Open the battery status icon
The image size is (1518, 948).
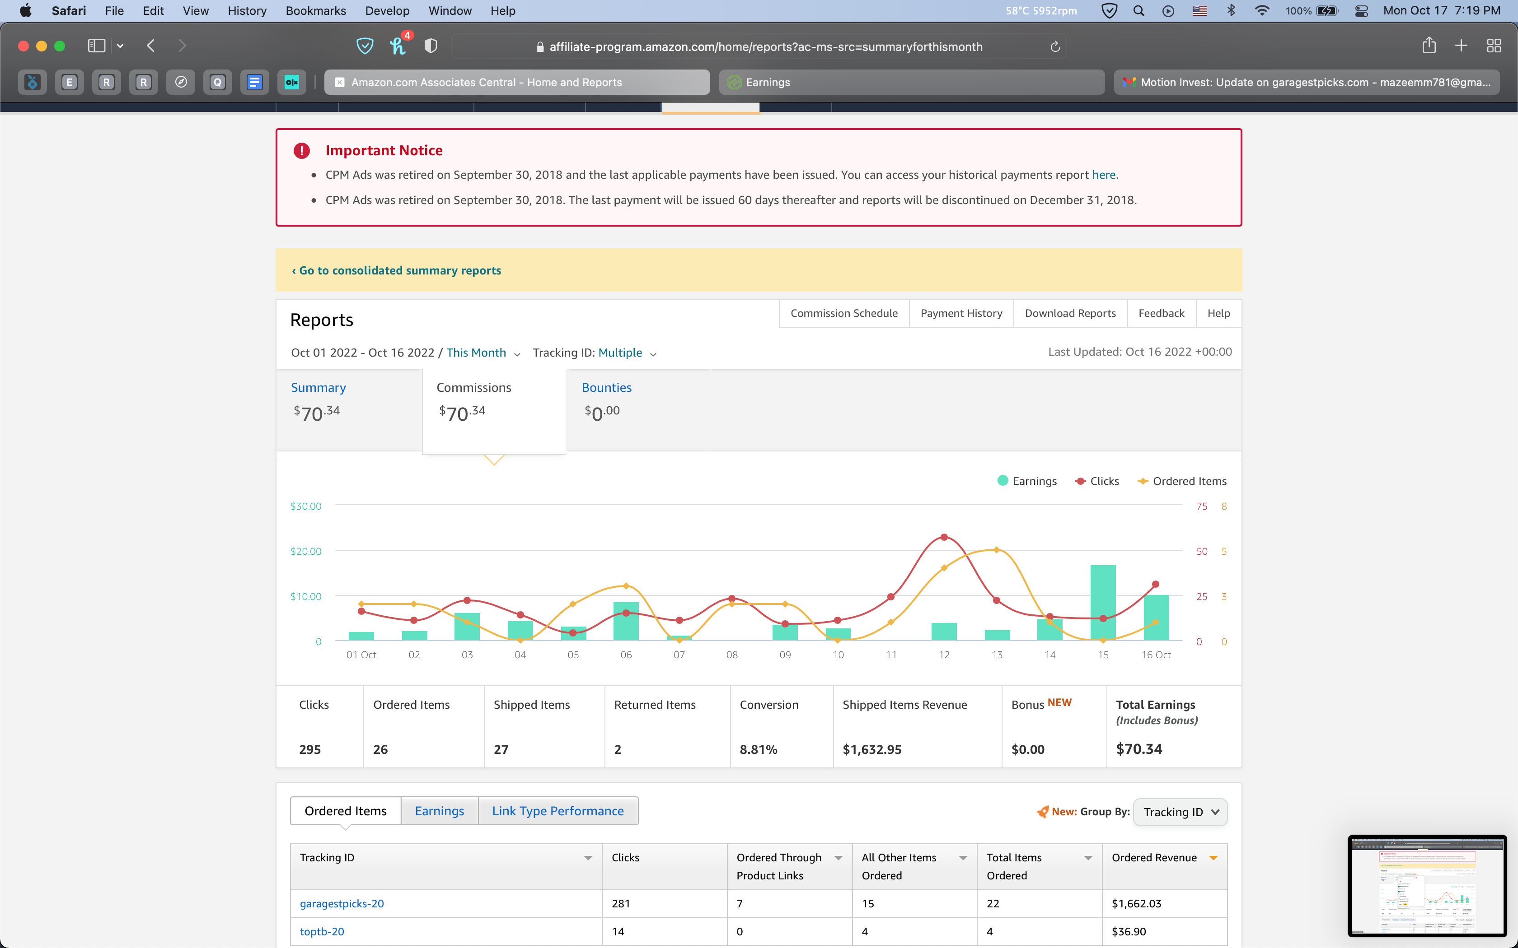1327,11
